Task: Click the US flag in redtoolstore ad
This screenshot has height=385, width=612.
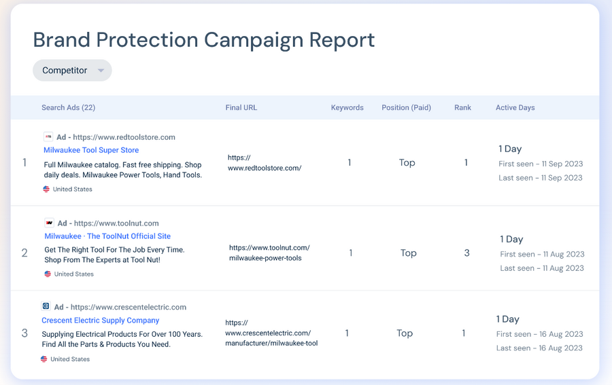Action: (46, 189)
